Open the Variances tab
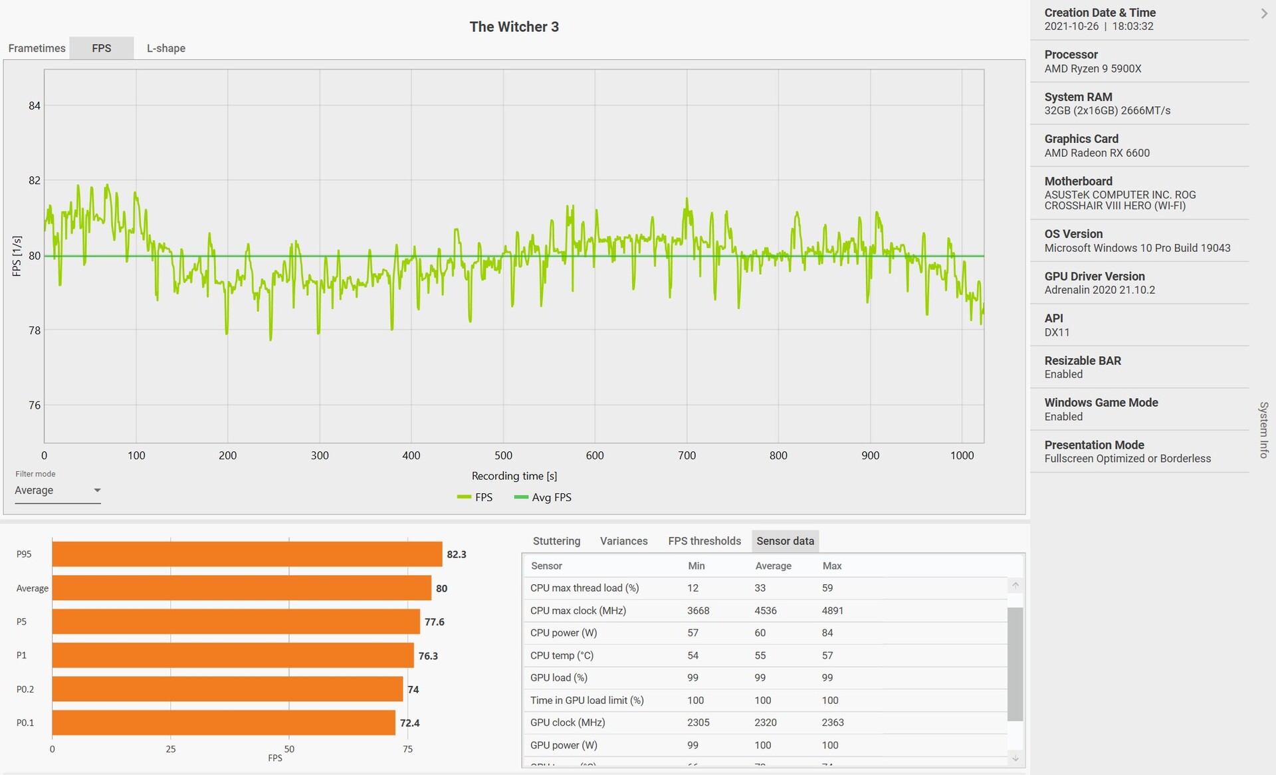Viewport: 1276px width, 775px height. coord(623,541)
